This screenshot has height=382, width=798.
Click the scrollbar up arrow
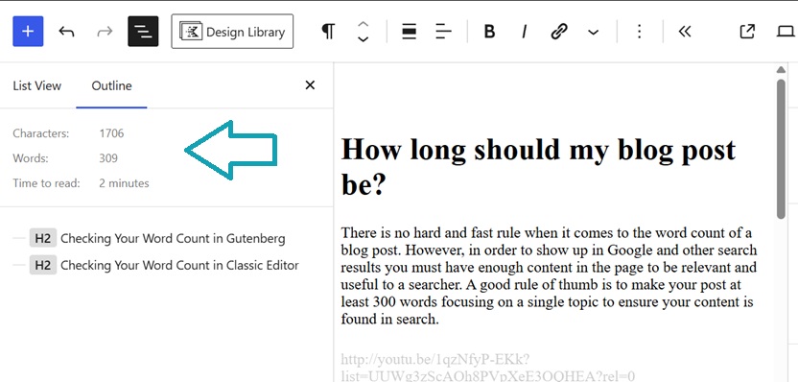(x=781, y=70)
